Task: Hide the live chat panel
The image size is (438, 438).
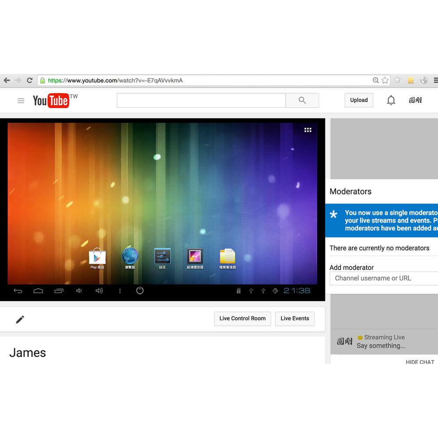Action: pos(420,362)
